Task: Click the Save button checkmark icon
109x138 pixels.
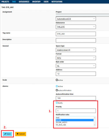Action: [5, 134]
